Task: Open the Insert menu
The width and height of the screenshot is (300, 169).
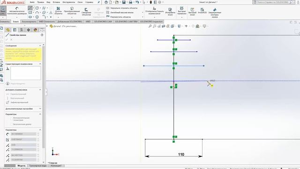Action: coord(56,2)
